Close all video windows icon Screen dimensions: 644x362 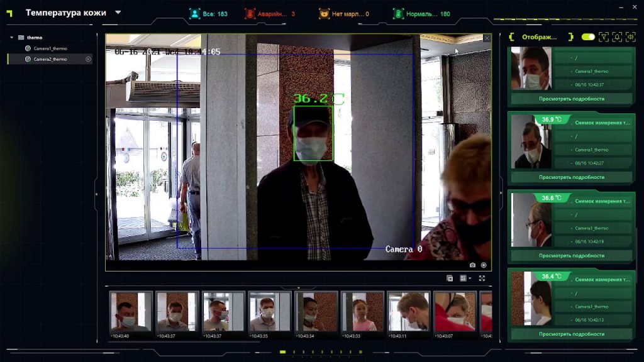[450, 278]
